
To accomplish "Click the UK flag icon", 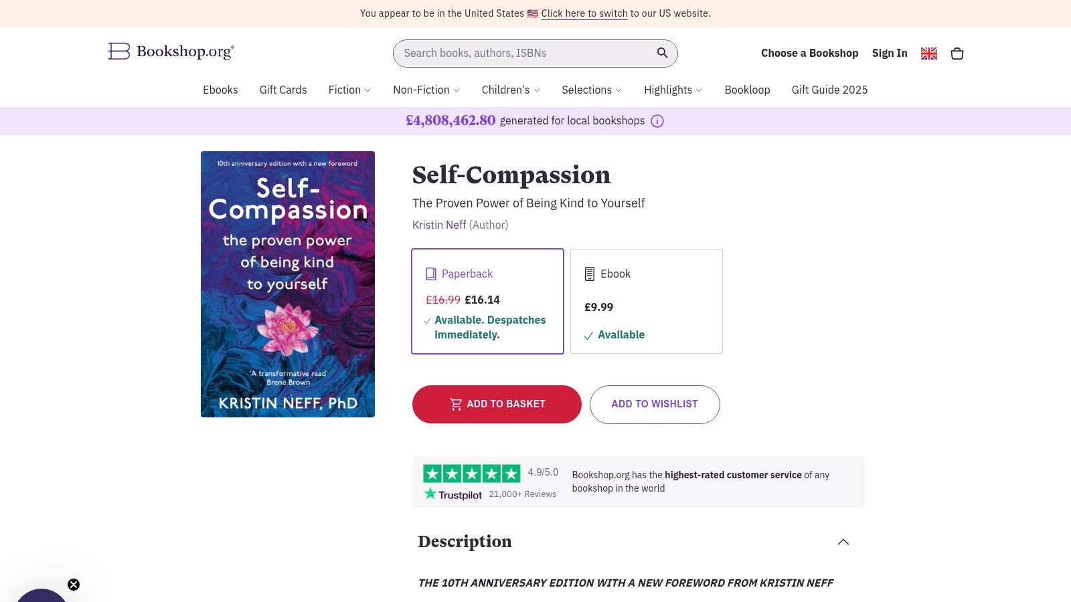I will click(929, 54).
